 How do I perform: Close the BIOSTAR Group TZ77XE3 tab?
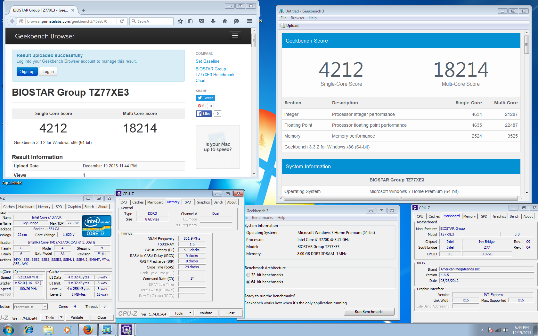click(73, 10)
